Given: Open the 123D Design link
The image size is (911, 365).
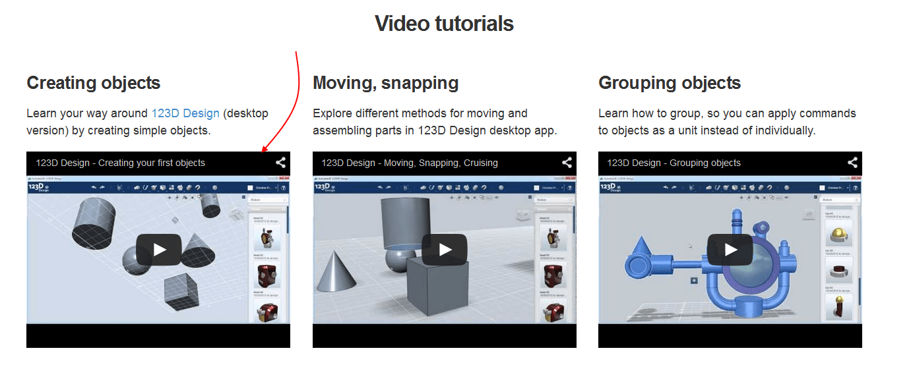Looking at the screenshot, I should tap(185, 113).
